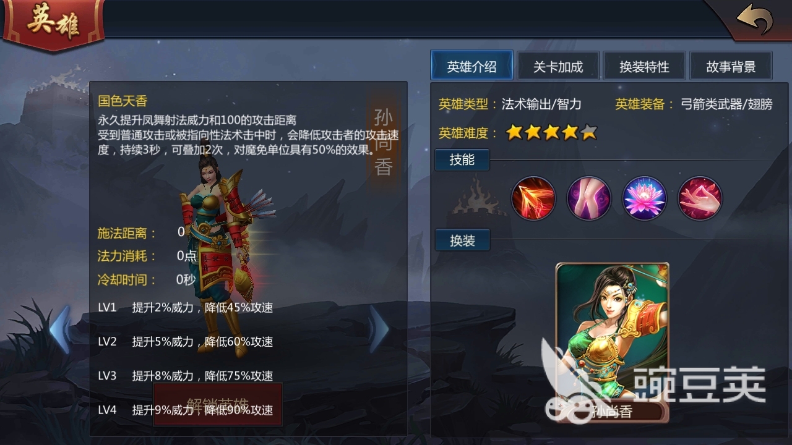Open the 故事背景 tab
The image size is (792, 445).
(x=731, y=66)
